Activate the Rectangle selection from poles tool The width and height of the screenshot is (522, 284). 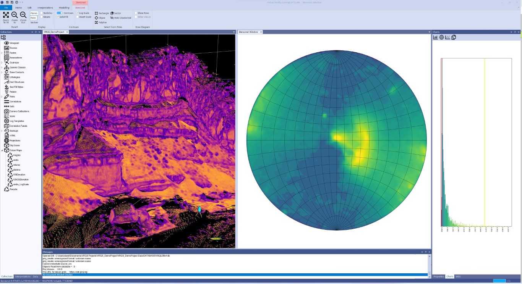102,13
